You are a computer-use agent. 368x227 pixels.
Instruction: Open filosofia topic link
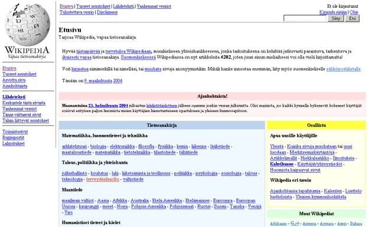click(146, 146)
